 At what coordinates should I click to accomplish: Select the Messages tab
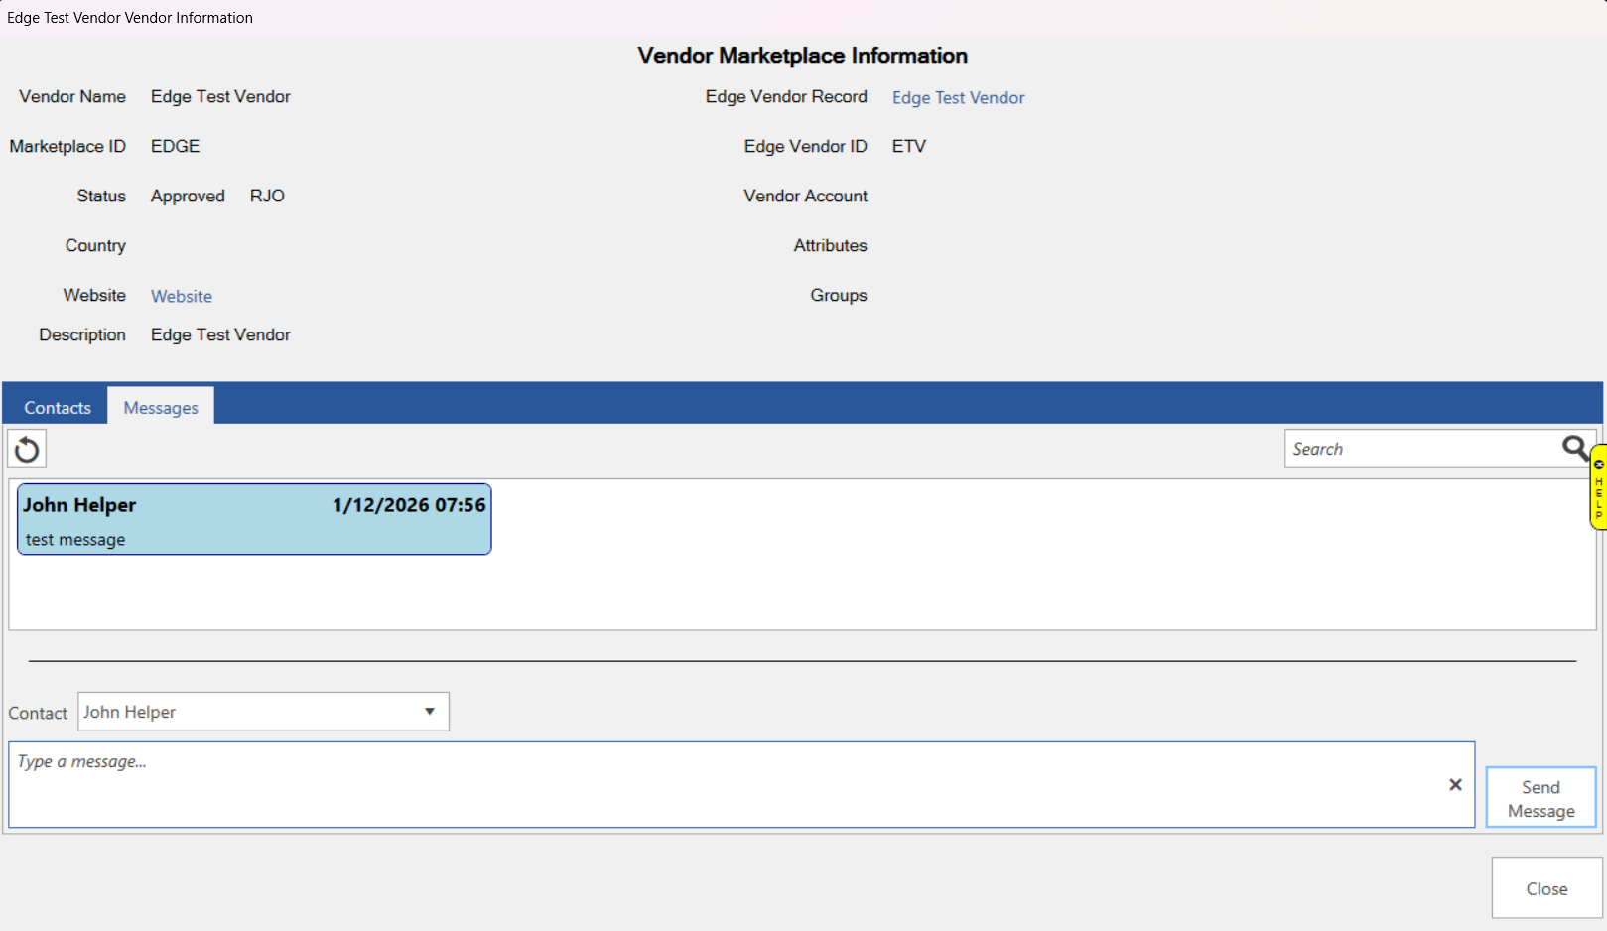point(161,408)
